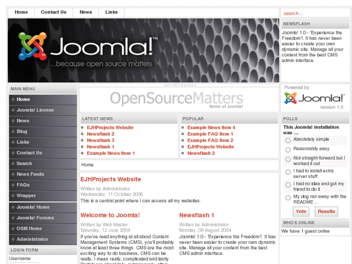352x264 pixels.
Task: Select I had to install extra server stuff
Action: click(x=288, y=172)
